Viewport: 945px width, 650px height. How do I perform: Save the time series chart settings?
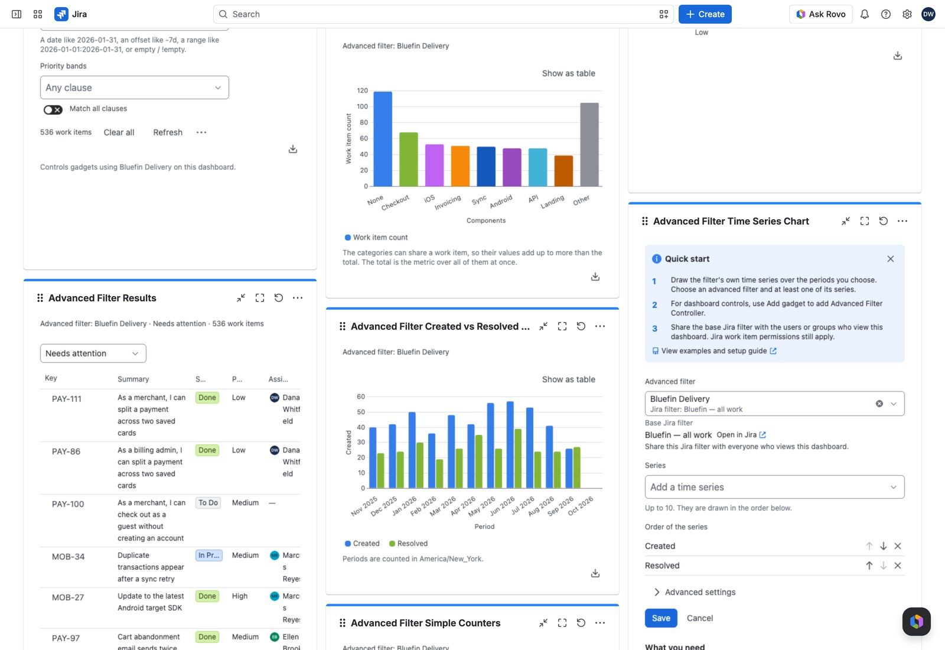coord(661,618)
